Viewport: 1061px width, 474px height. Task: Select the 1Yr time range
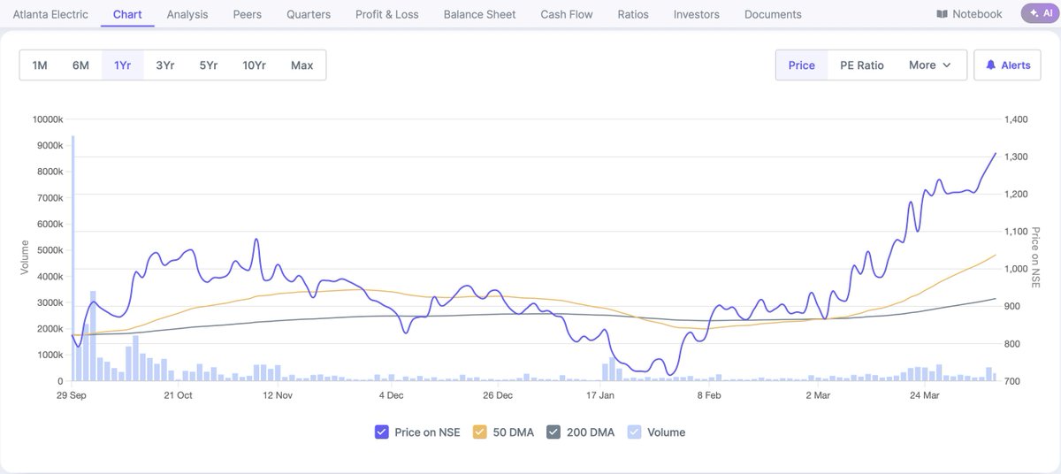click(122, 65)
